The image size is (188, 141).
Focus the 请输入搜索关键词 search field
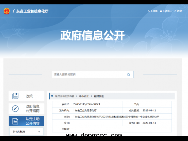point(92,75)
